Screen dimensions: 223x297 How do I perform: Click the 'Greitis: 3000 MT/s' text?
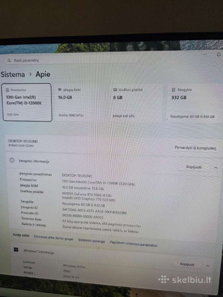[x=71, y=115]
